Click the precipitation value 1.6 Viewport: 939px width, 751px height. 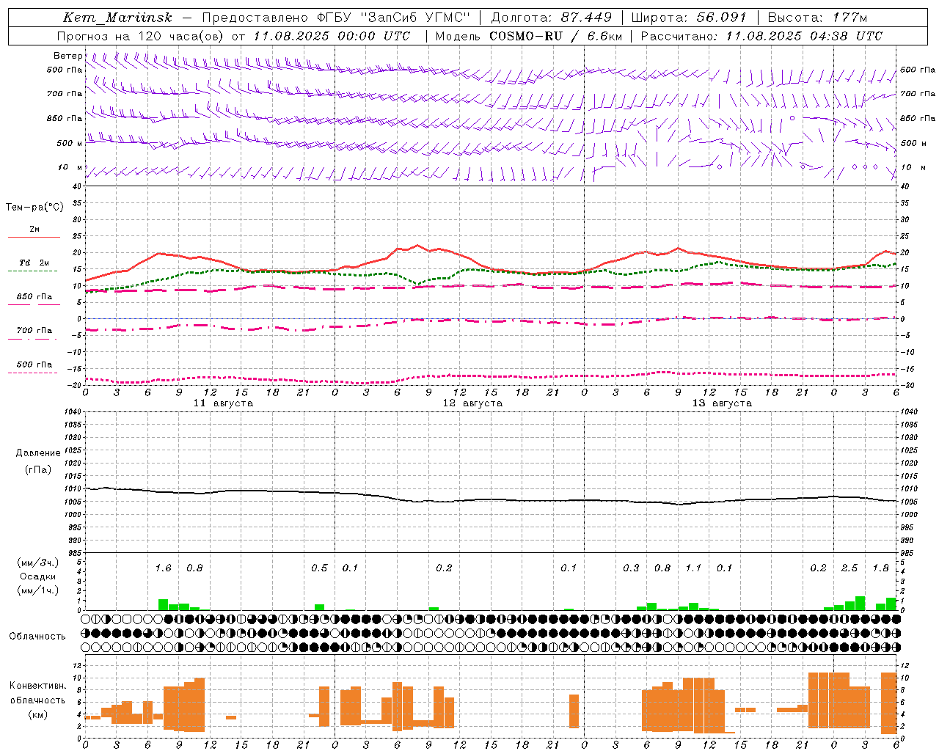pyautogui.click(x=163, y=568)
